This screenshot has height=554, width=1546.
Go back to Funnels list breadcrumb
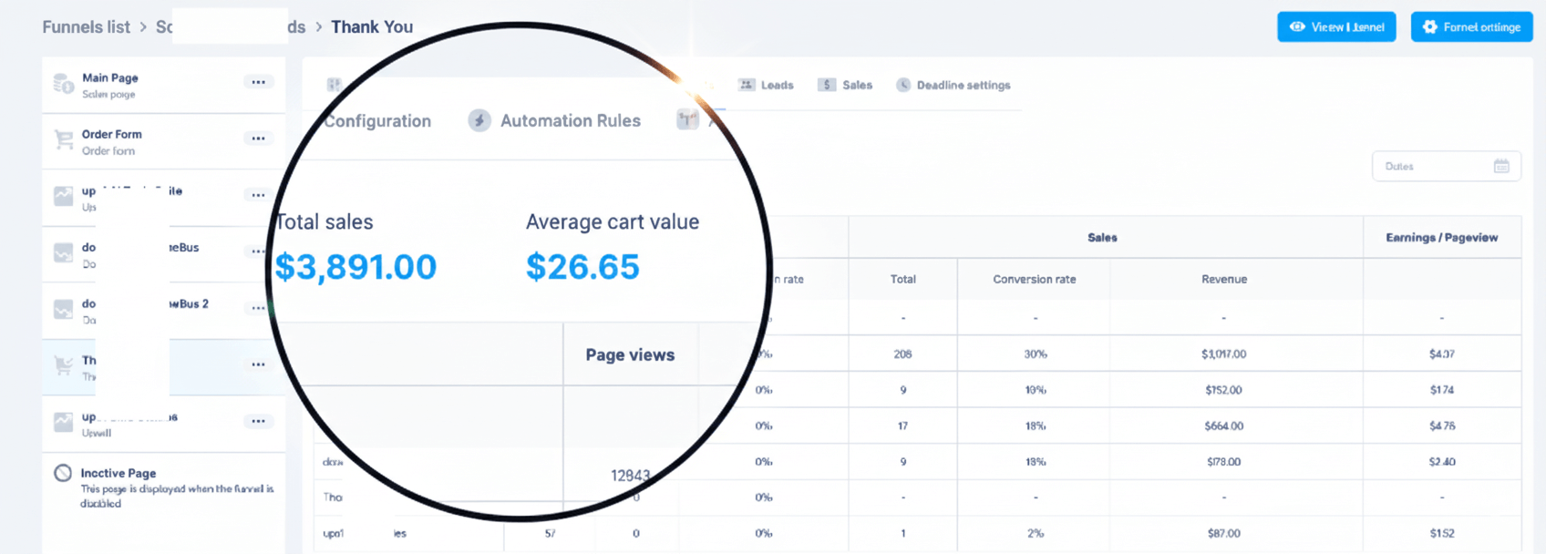pos(86,27)
